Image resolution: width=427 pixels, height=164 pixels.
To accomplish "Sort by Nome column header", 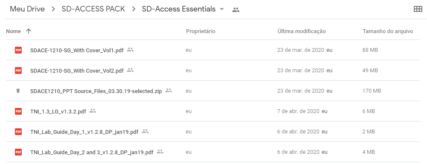I will point(13,31).
